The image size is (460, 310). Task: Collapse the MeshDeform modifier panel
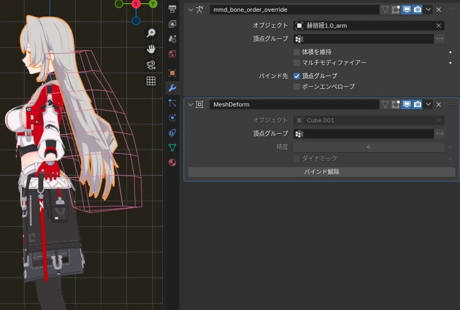click(191, 104)
